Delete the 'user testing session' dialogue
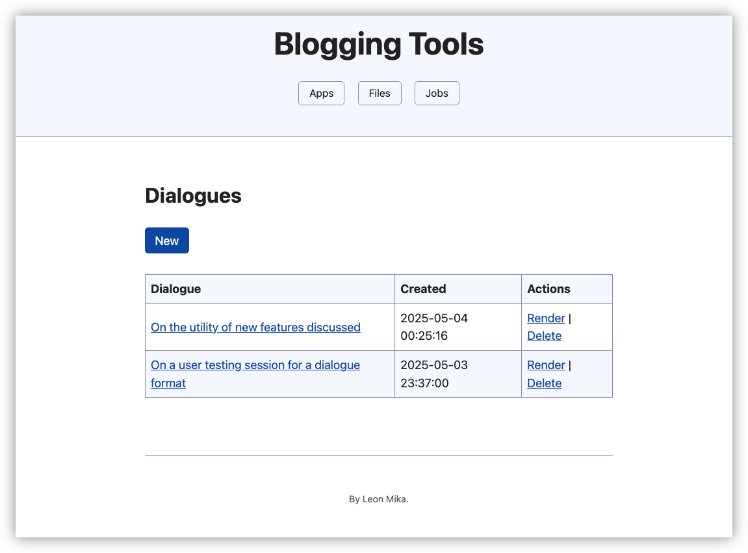Screen dimensions: 748x553 [x=545, y=383]
